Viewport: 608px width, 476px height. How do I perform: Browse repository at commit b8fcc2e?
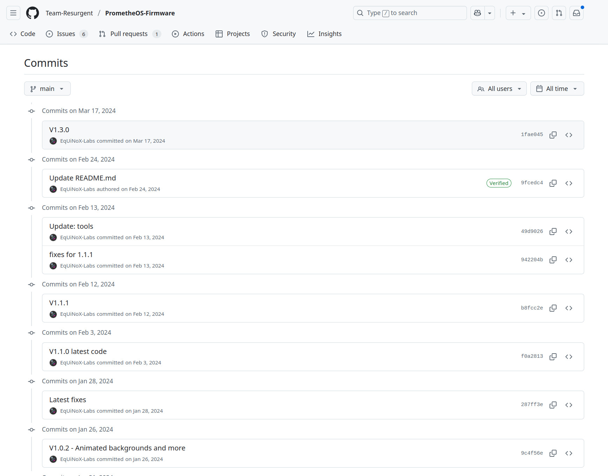(x=569, y=308)
